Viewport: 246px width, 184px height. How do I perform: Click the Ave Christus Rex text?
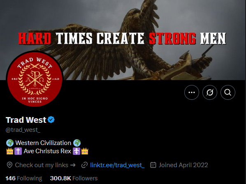point(47,151)
